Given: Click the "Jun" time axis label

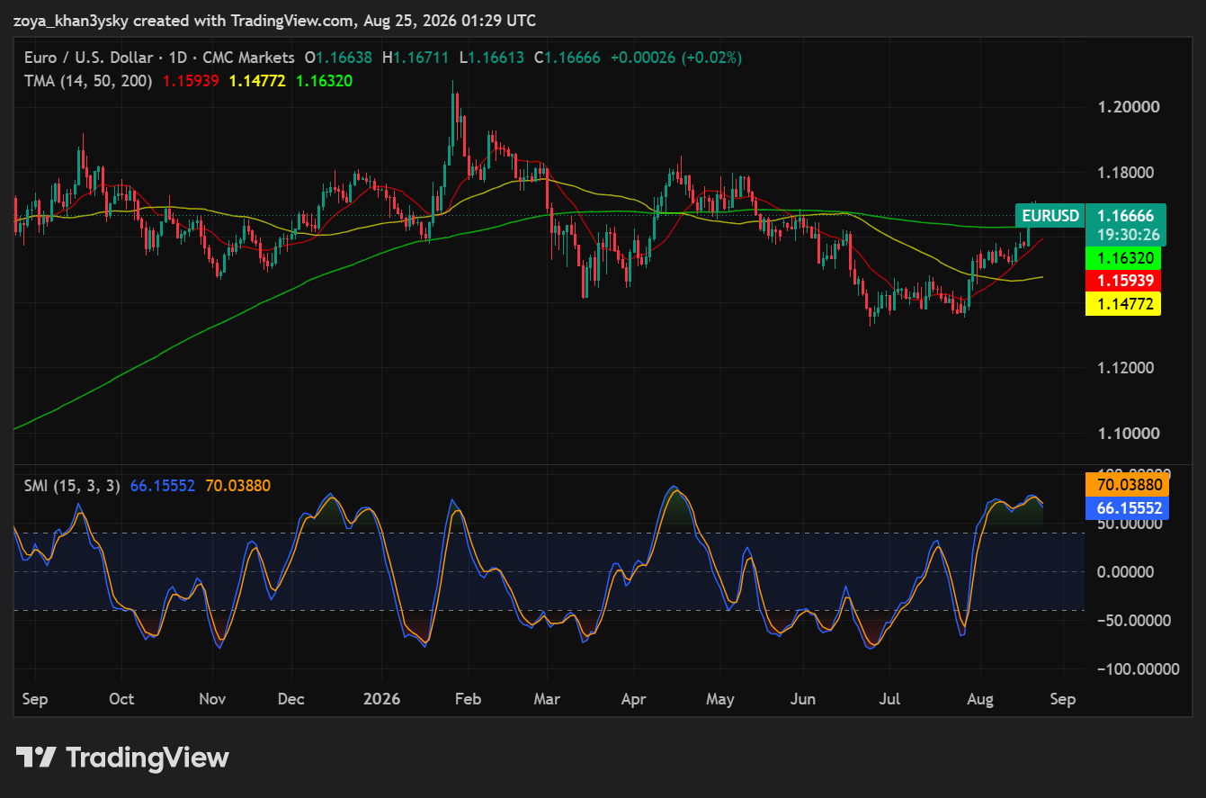Looking at the screenshot, I should [x=803, y=699].
